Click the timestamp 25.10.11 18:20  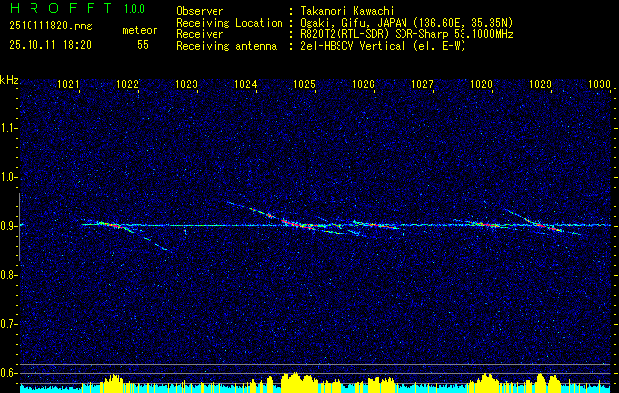50,45
